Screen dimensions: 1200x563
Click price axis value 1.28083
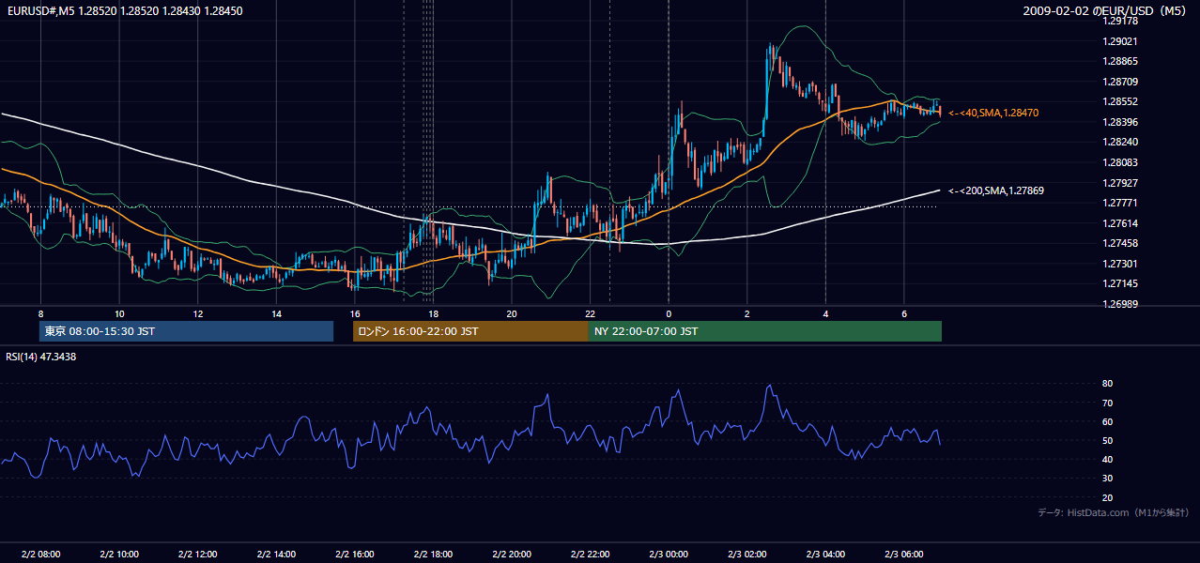coord(1121,162)
